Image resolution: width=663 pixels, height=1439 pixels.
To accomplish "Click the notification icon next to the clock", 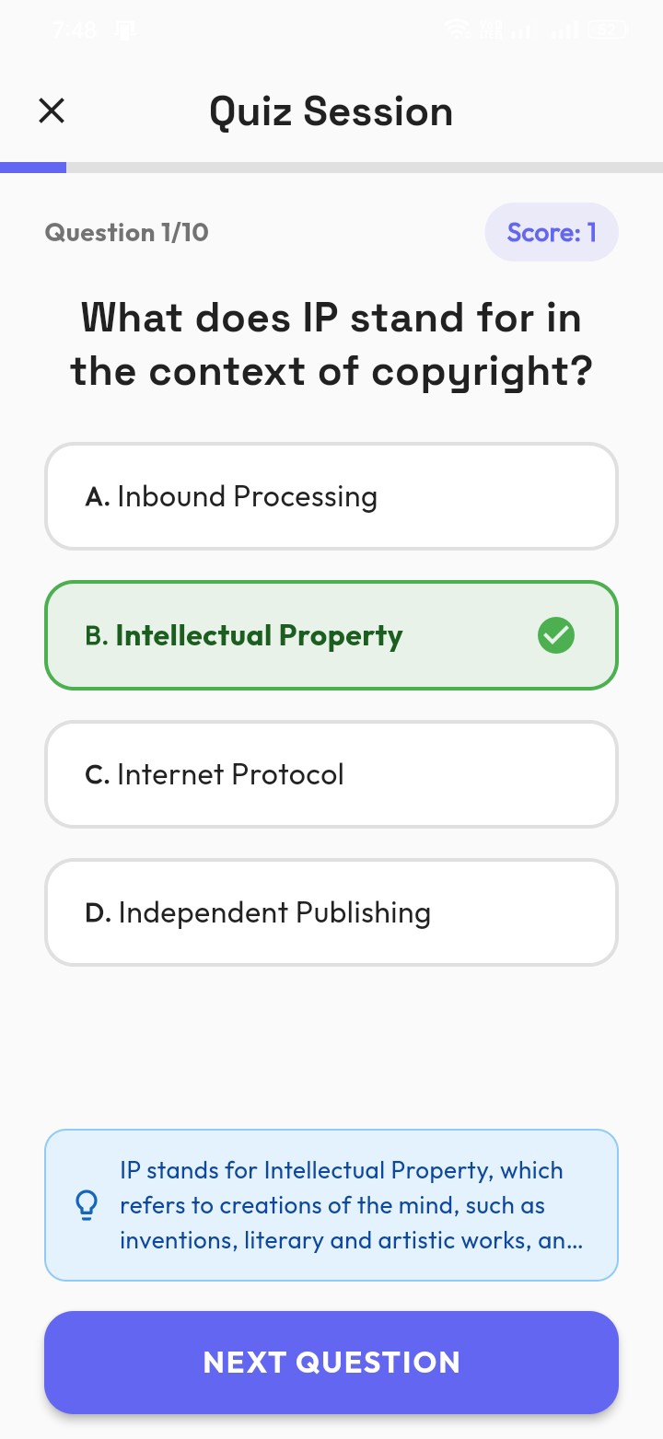I will point(124,29).
